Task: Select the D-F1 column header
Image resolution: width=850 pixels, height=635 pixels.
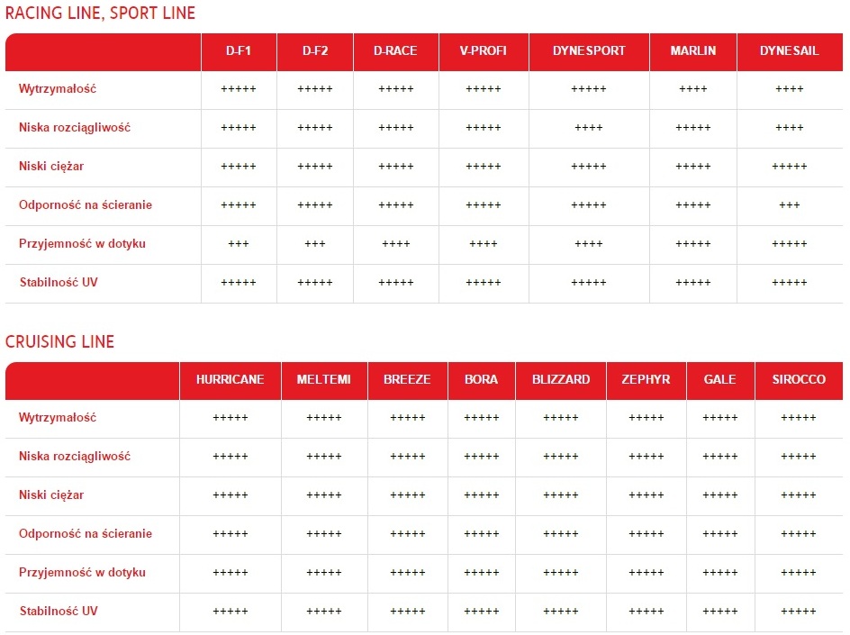Action: (239, 51)
